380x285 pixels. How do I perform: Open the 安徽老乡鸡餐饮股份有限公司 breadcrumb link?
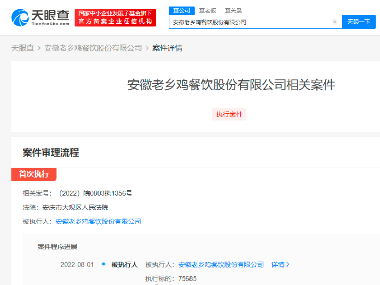click(93, 48)
